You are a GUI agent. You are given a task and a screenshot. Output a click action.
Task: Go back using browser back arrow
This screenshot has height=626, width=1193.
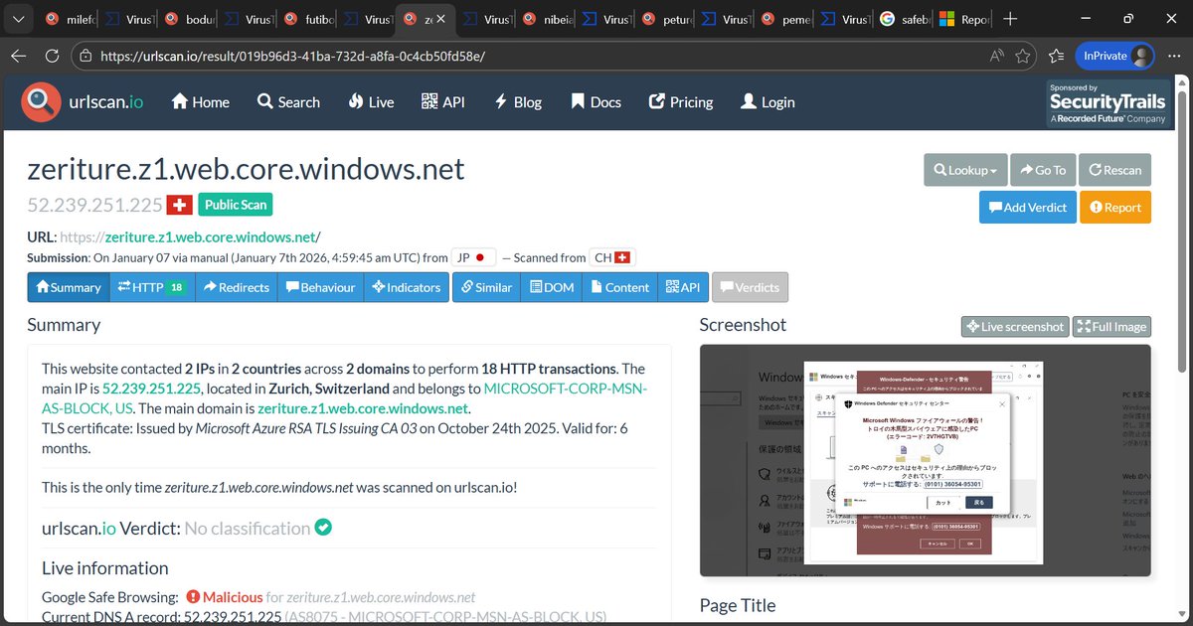point(18,57)
